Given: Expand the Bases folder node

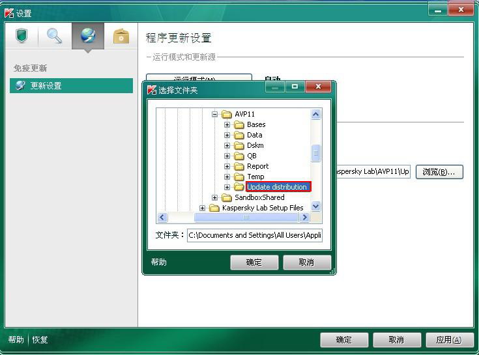Looking at the screenshot, I should (227, 124).
